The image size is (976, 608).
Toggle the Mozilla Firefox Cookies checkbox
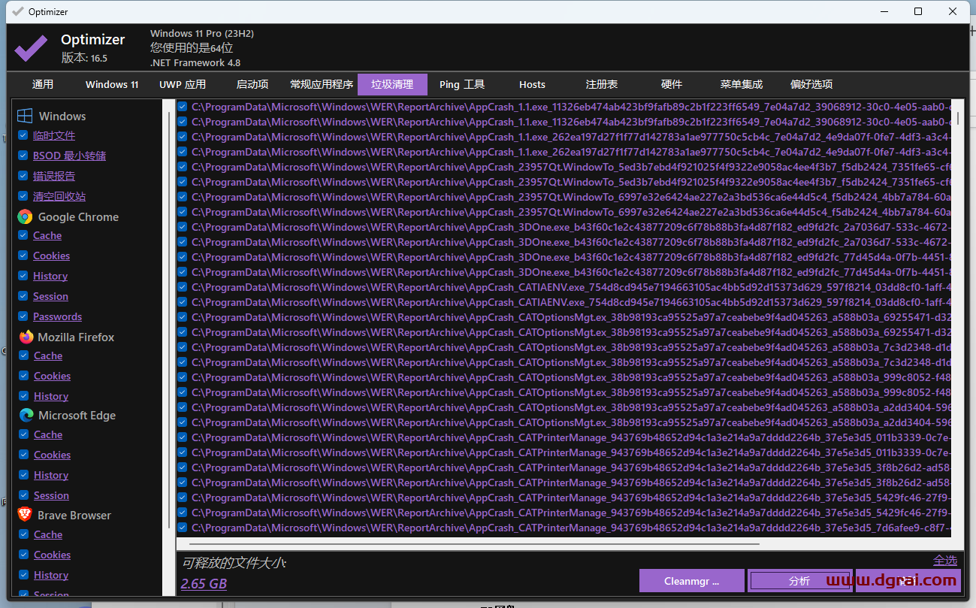23,376
